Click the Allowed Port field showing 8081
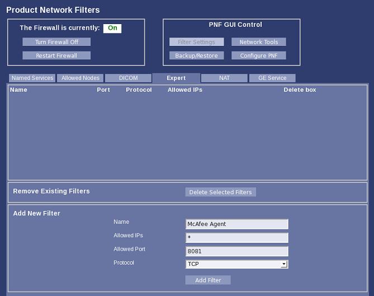 pyautogui.click(x=236, y=251)
